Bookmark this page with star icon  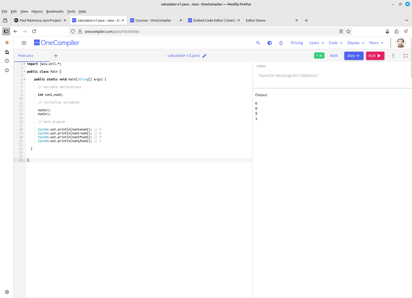pyautogui.click(x=348, y=31)
